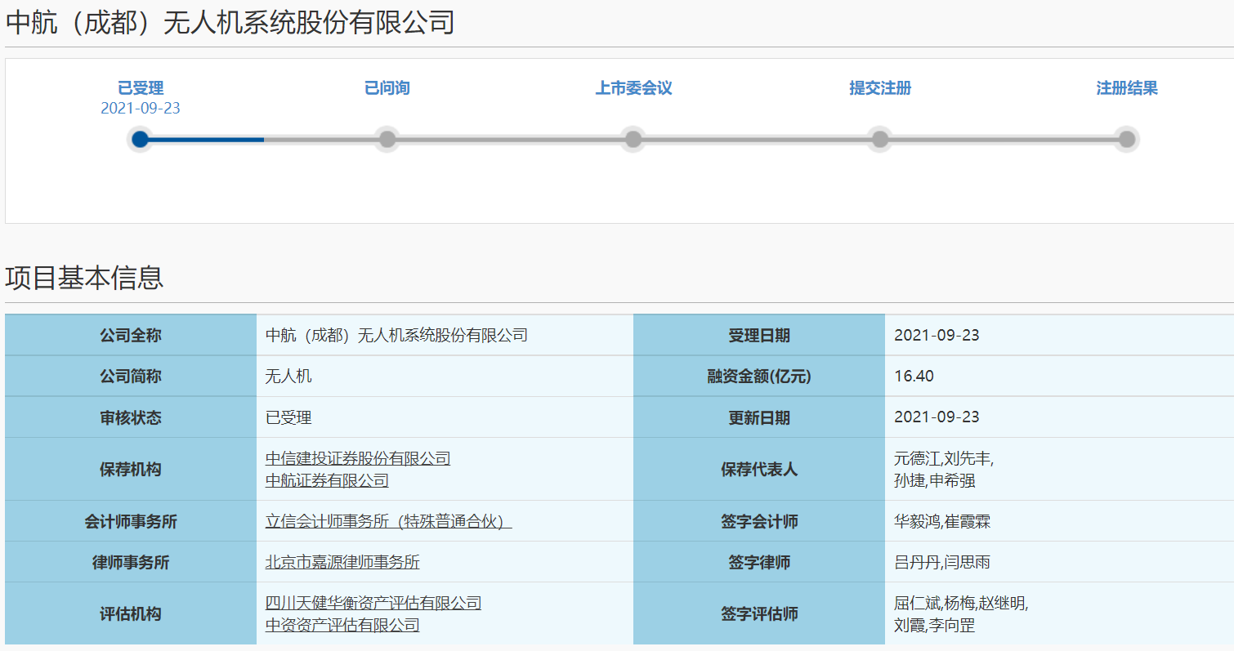Open the 北京市嘉源律师事务所 link

tap(342, 562)
